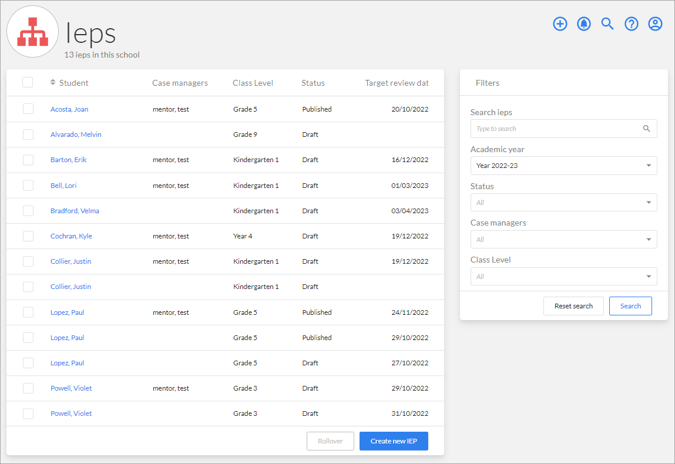Click the Student column header
The height and width of the screenshot is (464, 675).
(73, 83)
